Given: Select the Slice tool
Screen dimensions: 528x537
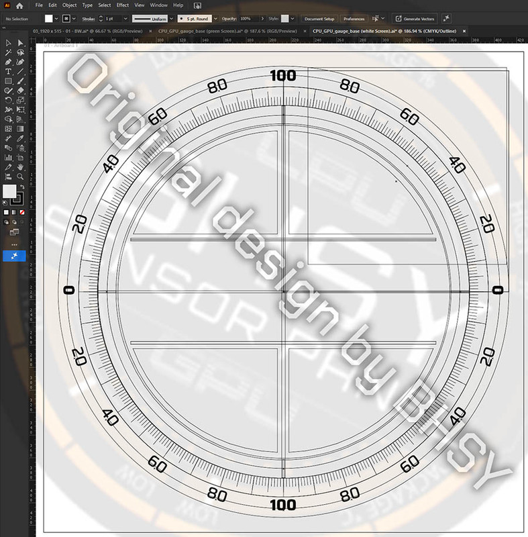Looking at the screenshot, I should (x=8, y=167).
